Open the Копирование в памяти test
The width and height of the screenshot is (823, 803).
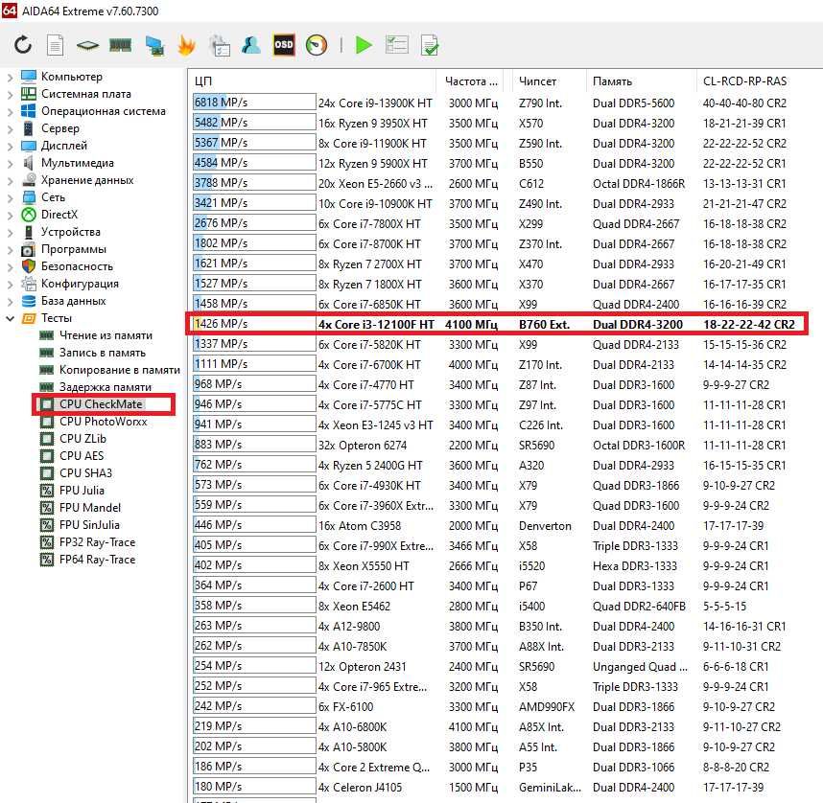click(x=119, y=370)
